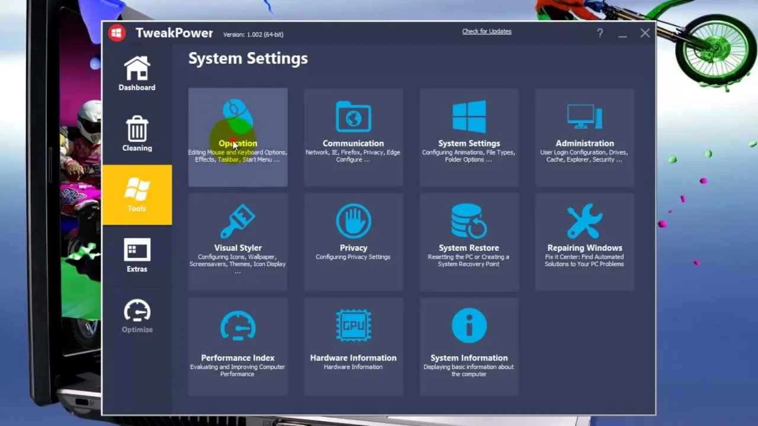758x426 pixels.
Task: Click the Administration monitor icon
Action: (584, 117)
